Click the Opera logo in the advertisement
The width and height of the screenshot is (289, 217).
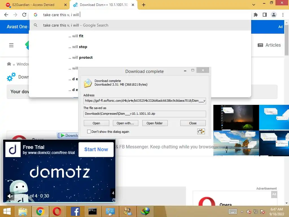tap(207, 201)
